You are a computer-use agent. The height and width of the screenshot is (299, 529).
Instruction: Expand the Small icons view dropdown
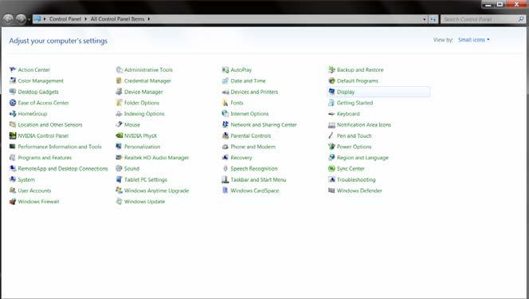click(x=474, y=40)
